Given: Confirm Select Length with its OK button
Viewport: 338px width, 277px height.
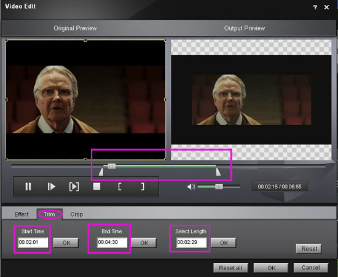Looking at the screenshot, I should 224,243.
